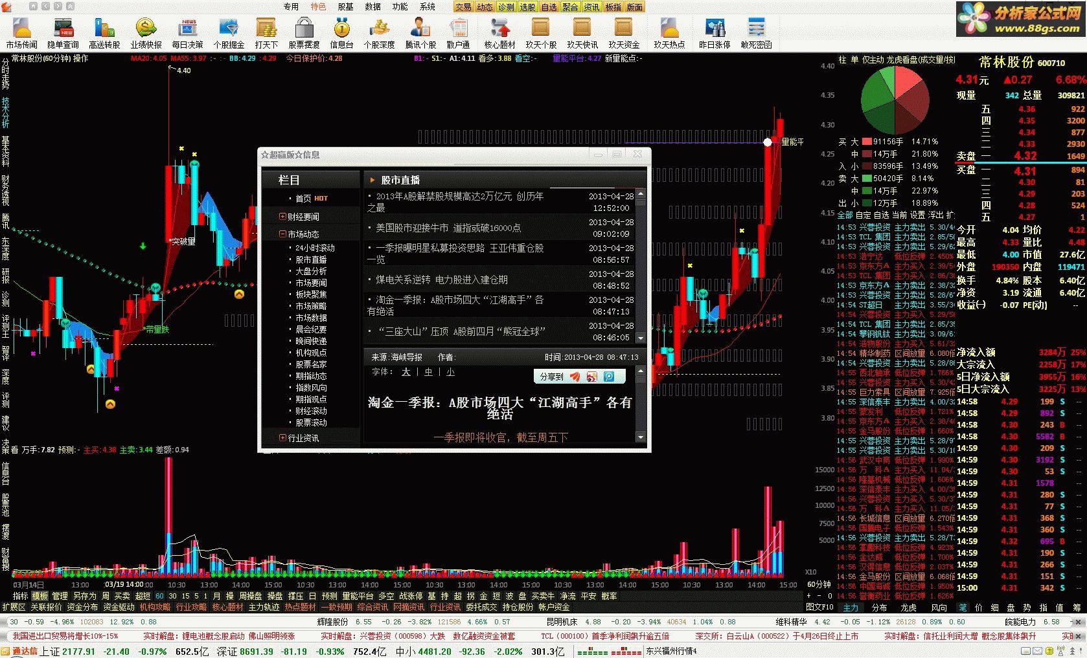Image resolution: width=1087 pixels, height=658 pixels.
Task: Expand 行业资讯 tree node
Action: point(282,438)
